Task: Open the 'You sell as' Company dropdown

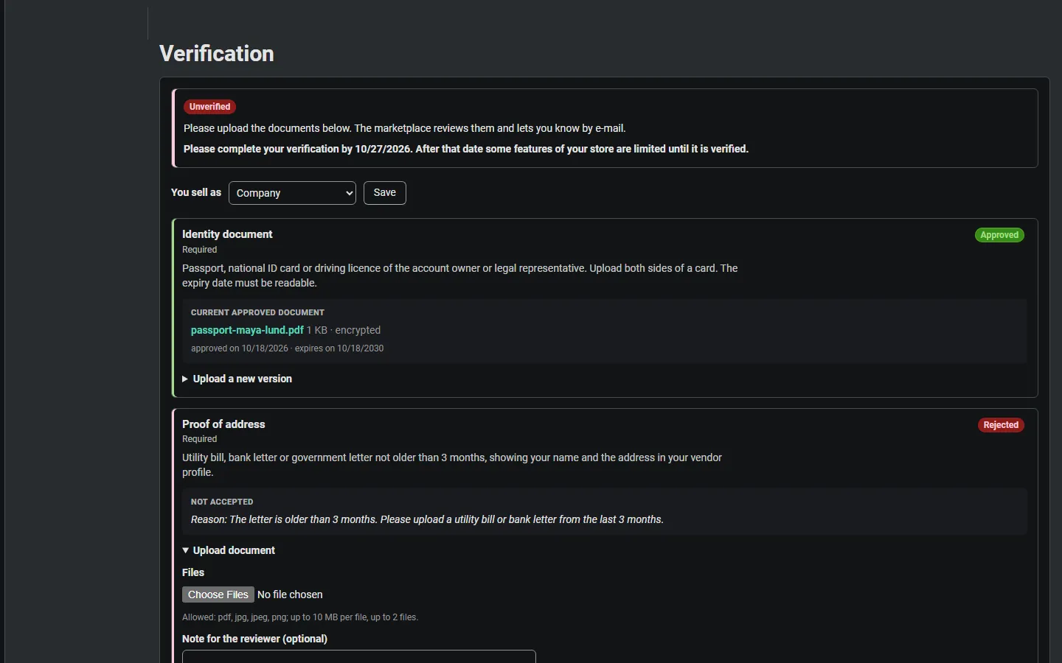Action: [292, 193]
